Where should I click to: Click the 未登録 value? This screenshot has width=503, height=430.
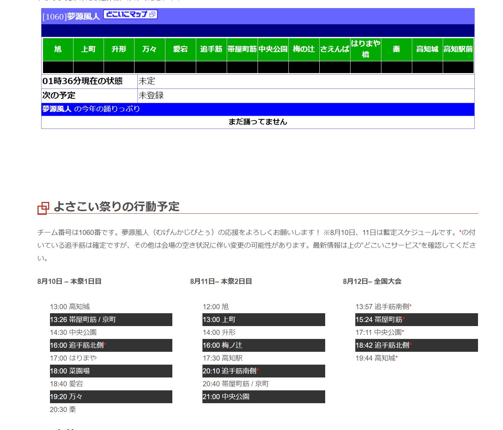151,95
